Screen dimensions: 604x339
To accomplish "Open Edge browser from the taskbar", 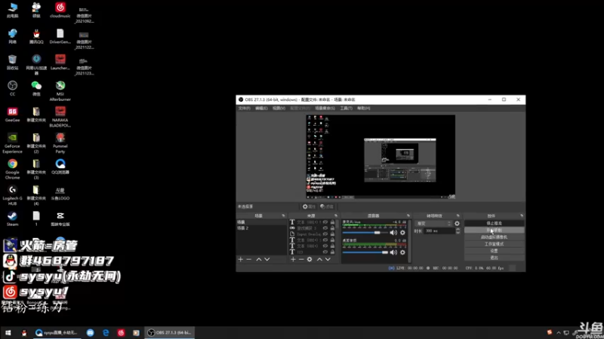I will [x=106, y=332].
